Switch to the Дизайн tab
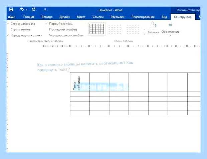Screen dimensions: 207x159 click(64, 17)
